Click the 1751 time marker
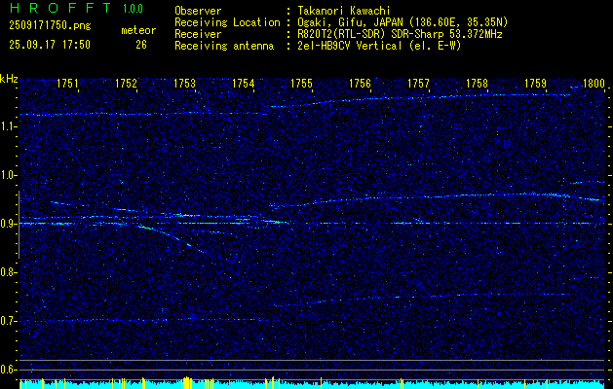613x389 pixels. coord(68,85)
